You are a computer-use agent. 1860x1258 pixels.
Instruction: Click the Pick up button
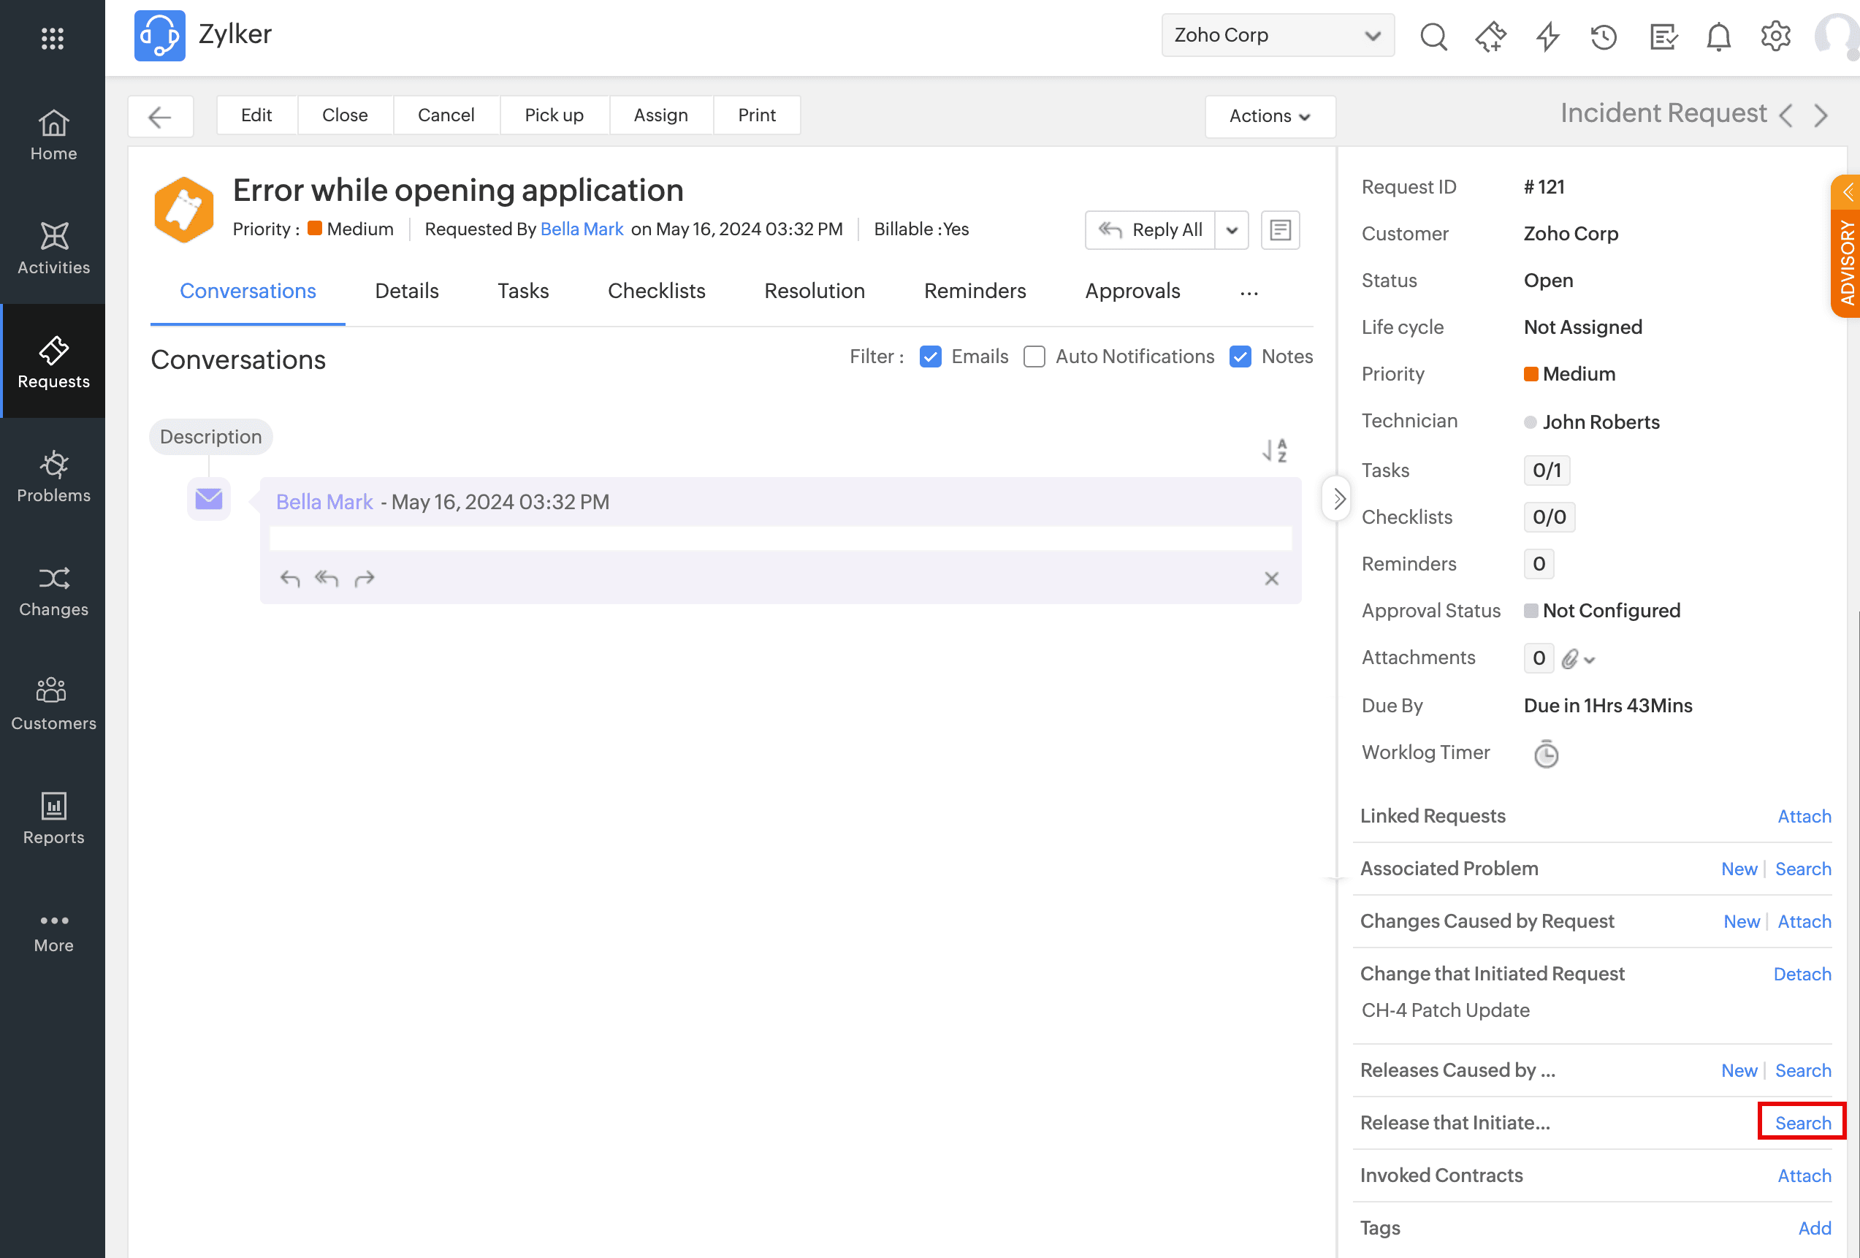[x=554, y=115]
